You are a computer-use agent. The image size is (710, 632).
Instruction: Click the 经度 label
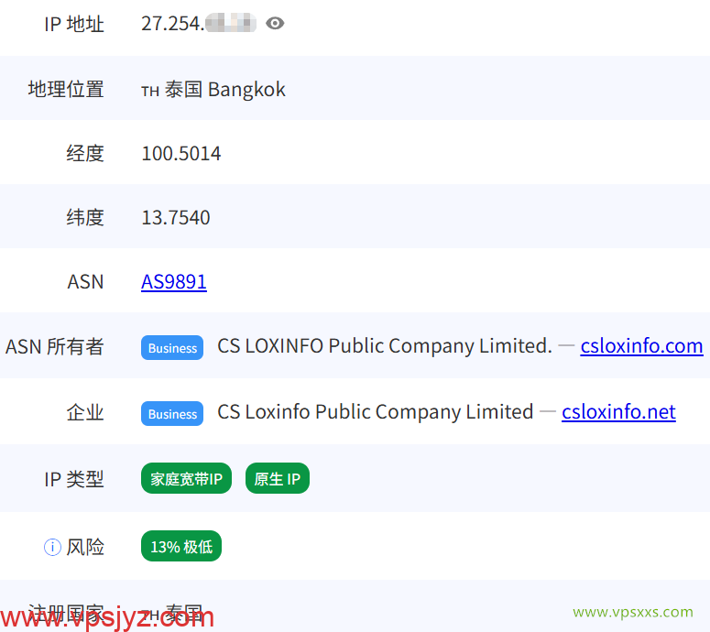tap(85, 153)
